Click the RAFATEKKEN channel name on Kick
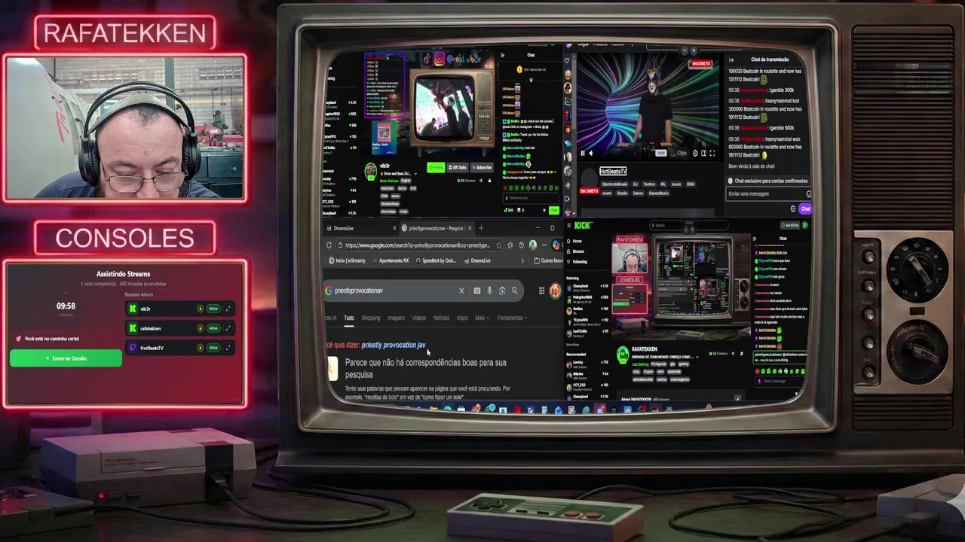965x542 pixels. [645, 349]
